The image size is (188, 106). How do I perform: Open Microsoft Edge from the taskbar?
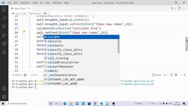tap(65, 103)
